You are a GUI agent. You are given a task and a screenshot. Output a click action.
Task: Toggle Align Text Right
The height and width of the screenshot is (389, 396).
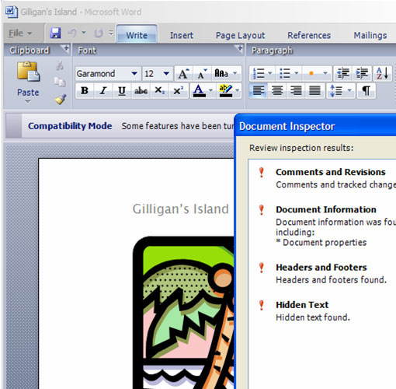point(296,91)
